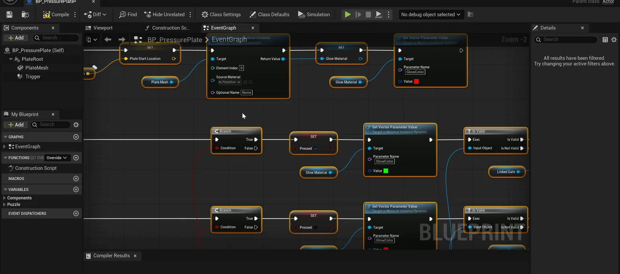Save the blueprint with the floppy disk icon
Viewport: 620px width, 274px height.
click(9, 14)
